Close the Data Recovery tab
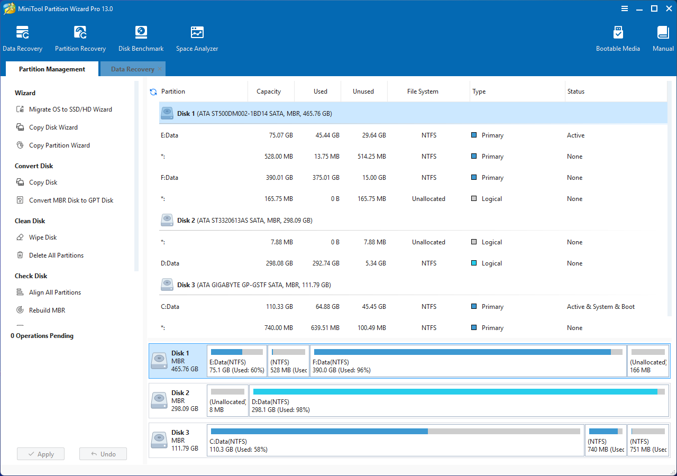The image size is (677, 476). pos(160,69)
